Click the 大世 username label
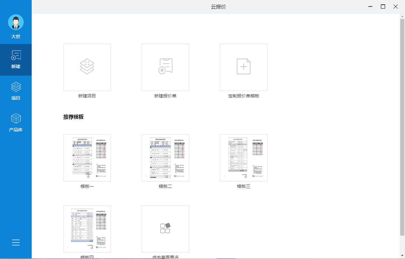The image size is (405, 259). pyautogui.click(x=16, y=36)
